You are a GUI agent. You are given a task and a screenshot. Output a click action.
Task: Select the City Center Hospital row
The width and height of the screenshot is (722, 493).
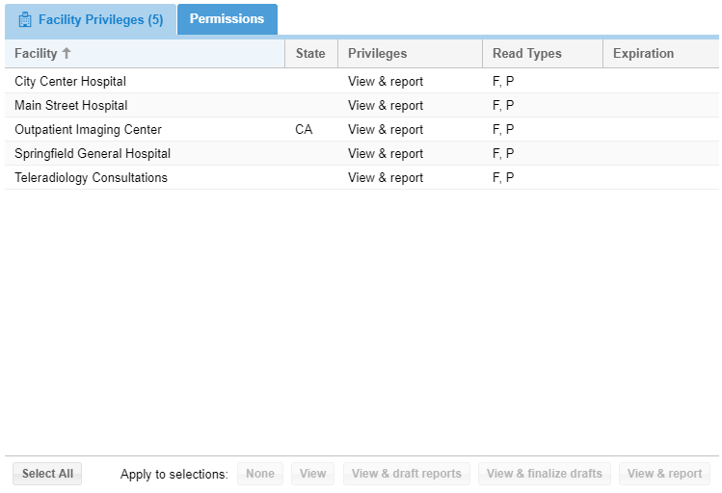pyautogui.click(x=361, y=82)
